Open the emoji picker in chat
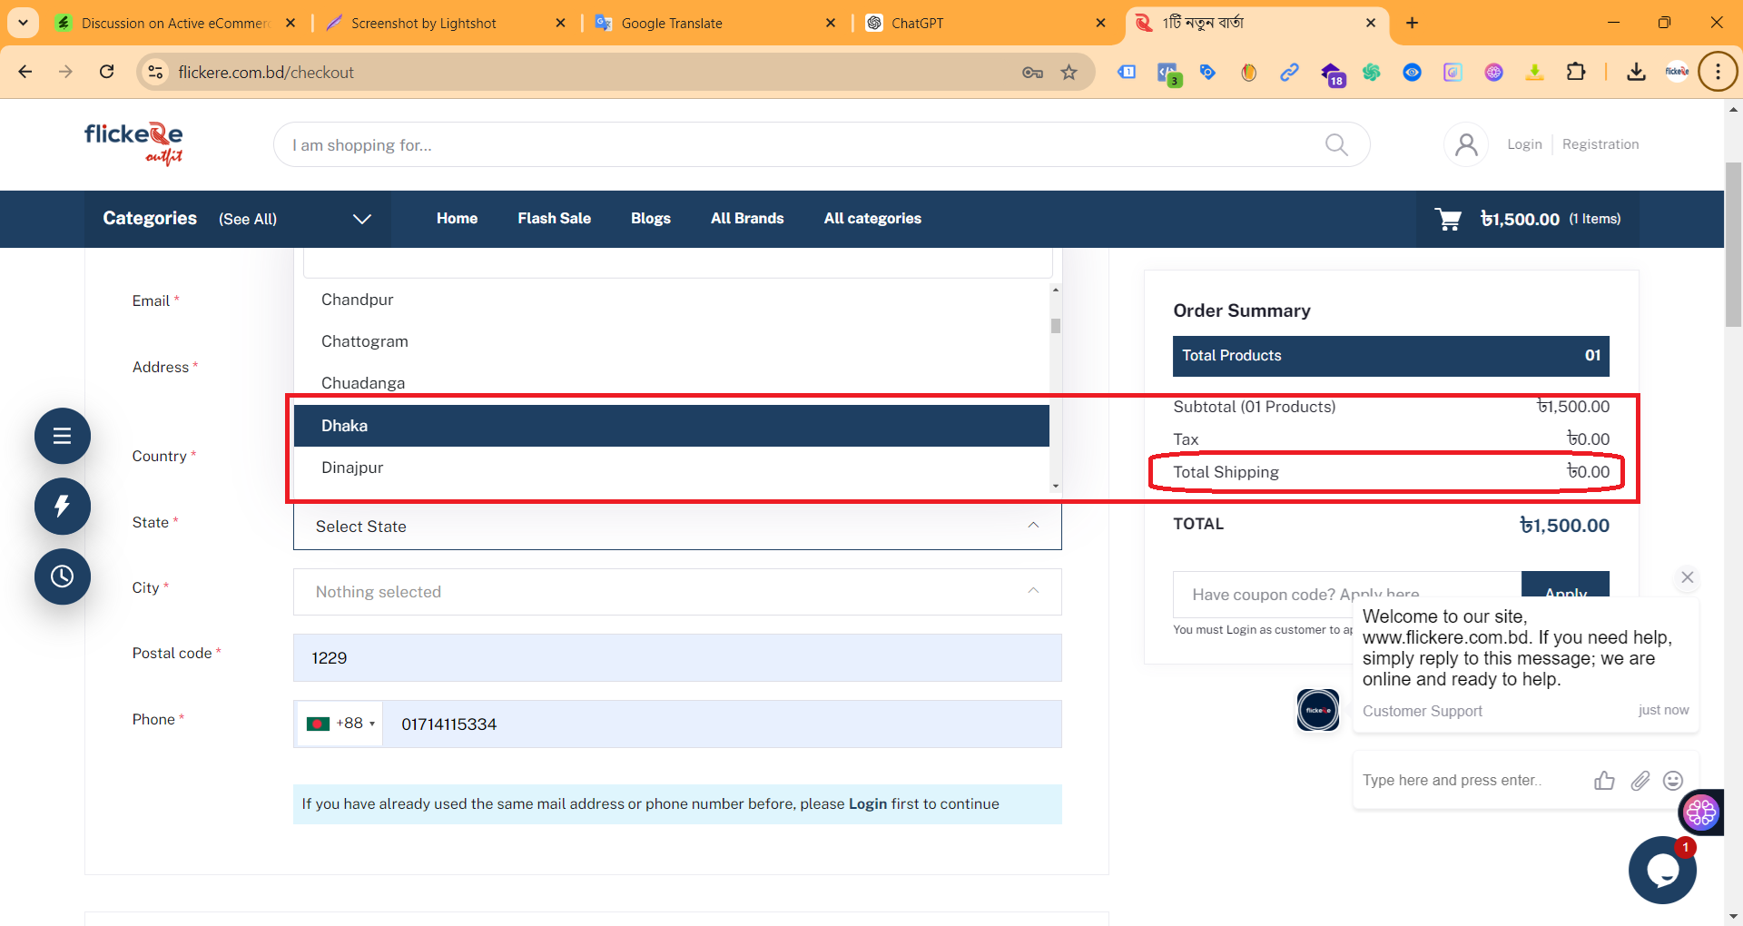 point(1673,781)
